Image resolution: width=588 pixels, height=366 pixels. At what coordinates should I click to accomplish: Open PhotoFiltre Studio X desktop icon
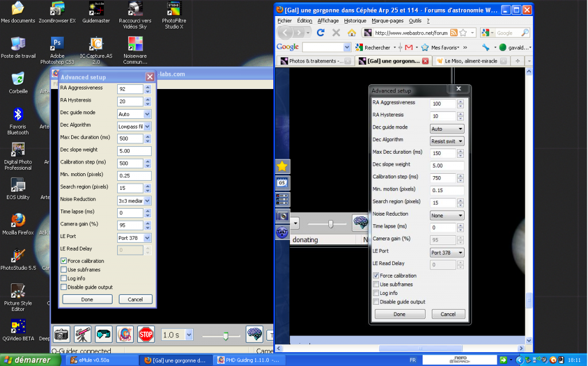174,15
